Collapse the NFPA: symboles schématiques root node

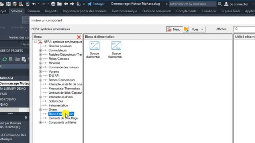coord(35,42)
